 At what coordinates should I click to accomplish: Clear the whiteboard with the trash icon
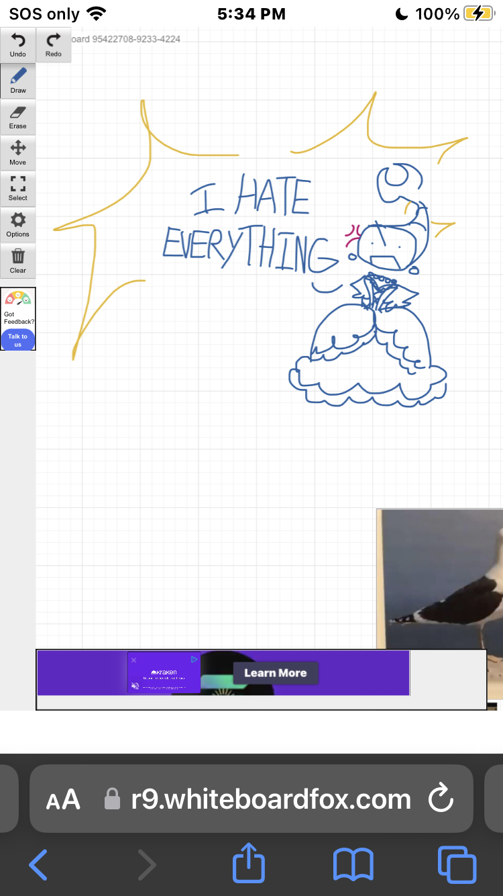(x=17, y=261)
